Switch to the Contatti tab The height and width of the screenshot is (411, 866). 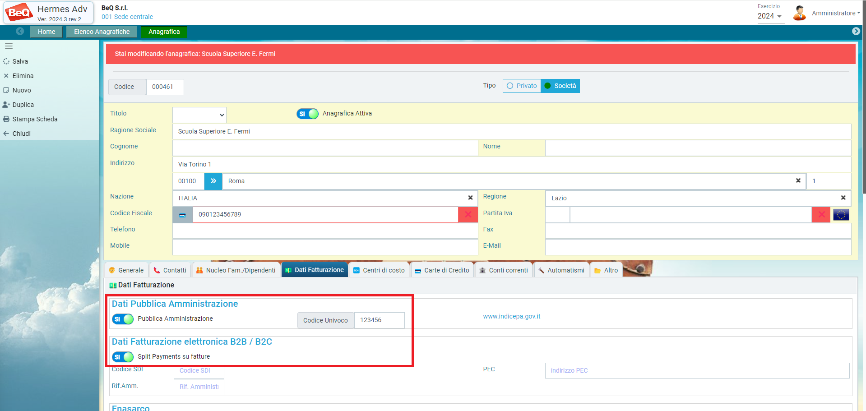pyautogui.click(x=170, y=270)
